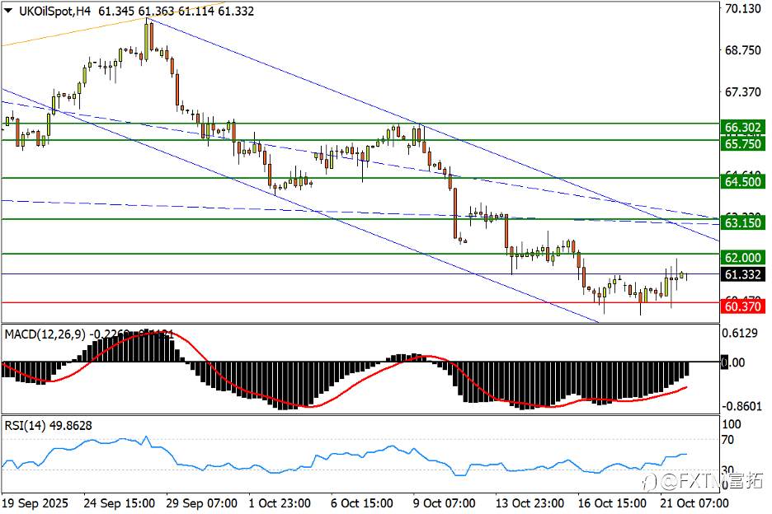
Task: Choose the 19 Sep 2025 date label
Action: tap(35, 503)
